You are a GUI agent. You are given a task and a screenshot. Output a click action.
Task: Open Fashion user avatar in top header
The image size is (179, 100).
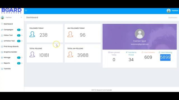coord(168,11)
